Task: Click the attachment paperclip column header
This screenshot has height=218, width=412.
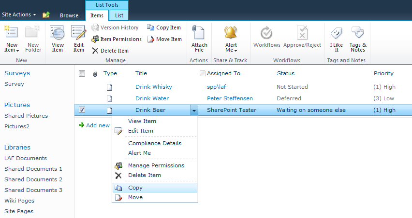Action: click(x=95, y=74)
